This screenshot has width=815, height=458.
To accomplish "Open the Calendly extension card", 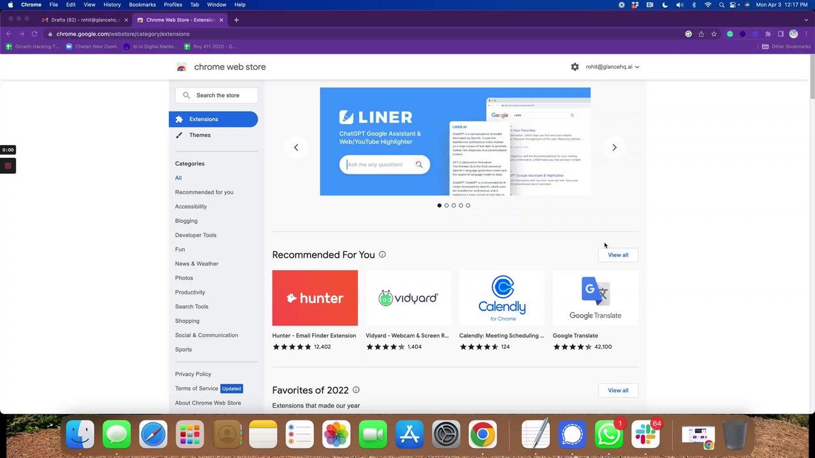I will tap(502, 310).
